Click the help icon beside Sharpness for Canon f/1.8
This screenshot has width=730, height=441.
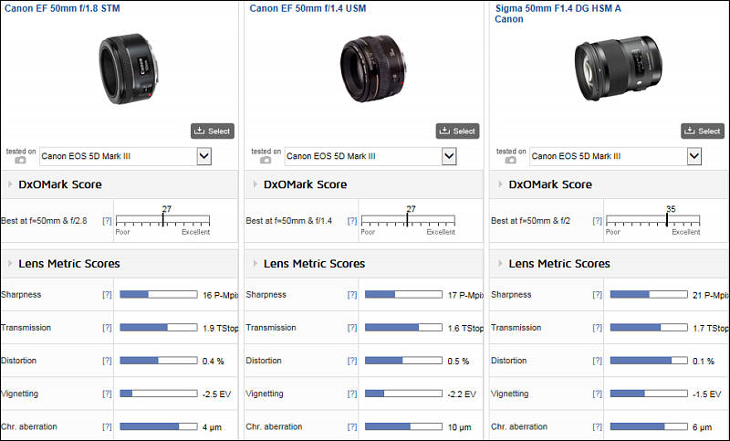click(108, 295)
